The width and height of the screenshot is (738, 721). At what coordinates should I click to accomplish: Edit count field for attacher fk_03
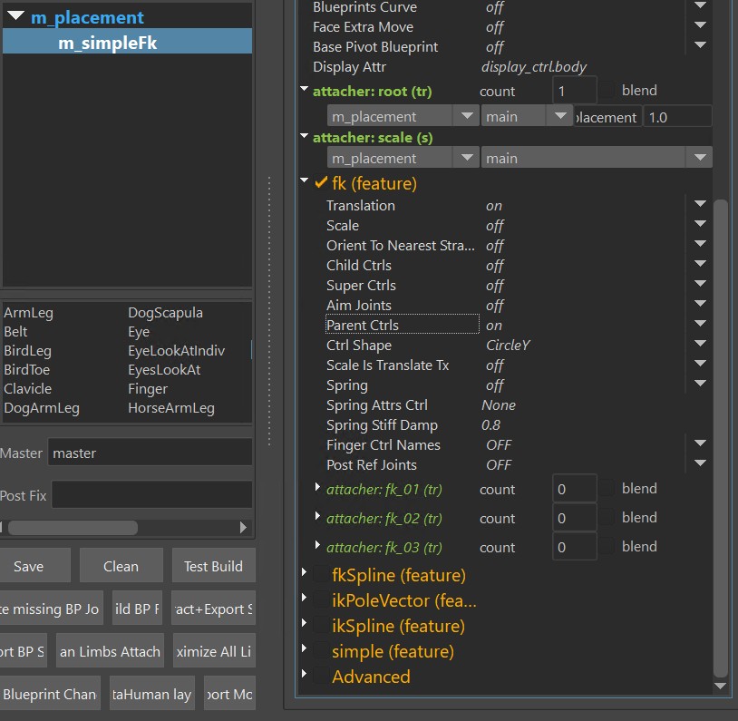point(575,547)
